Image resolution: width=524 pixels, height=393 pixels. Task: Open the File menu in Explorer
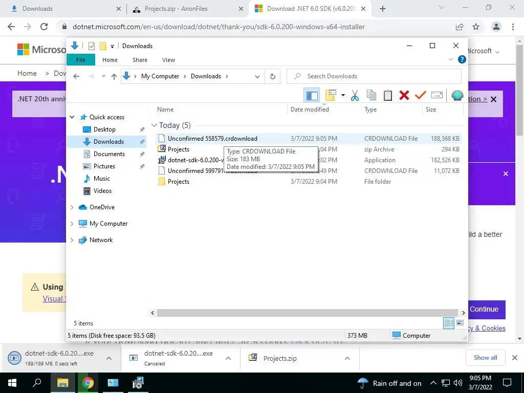81,60
